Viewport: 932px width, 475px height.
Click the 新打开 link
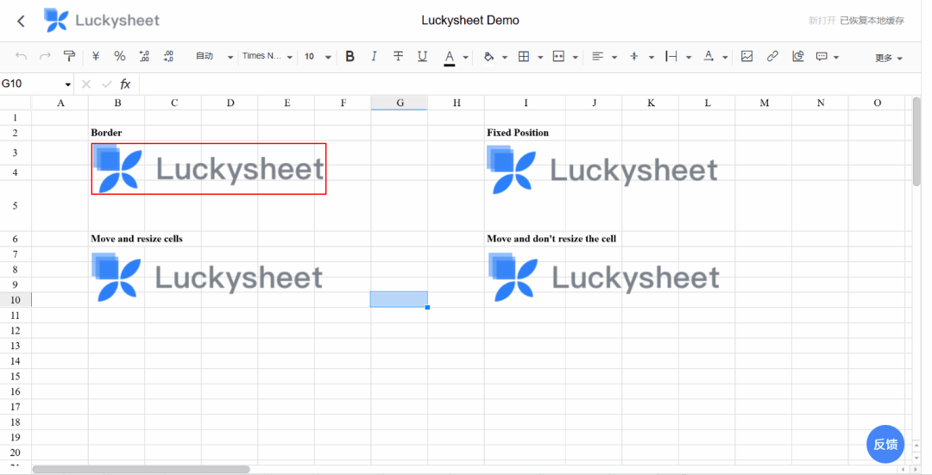(x=822, y=21)
